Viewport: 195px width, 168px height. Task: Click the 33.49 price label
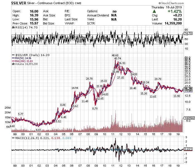[116, 72]
